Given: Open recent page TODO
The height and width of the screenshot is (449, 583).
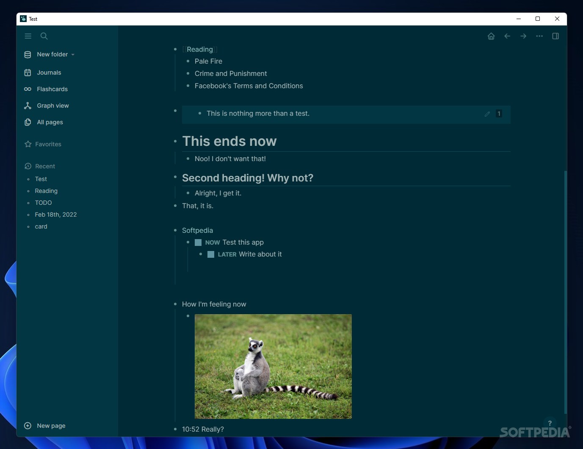Looking at the screenshot, I should 43,203.
